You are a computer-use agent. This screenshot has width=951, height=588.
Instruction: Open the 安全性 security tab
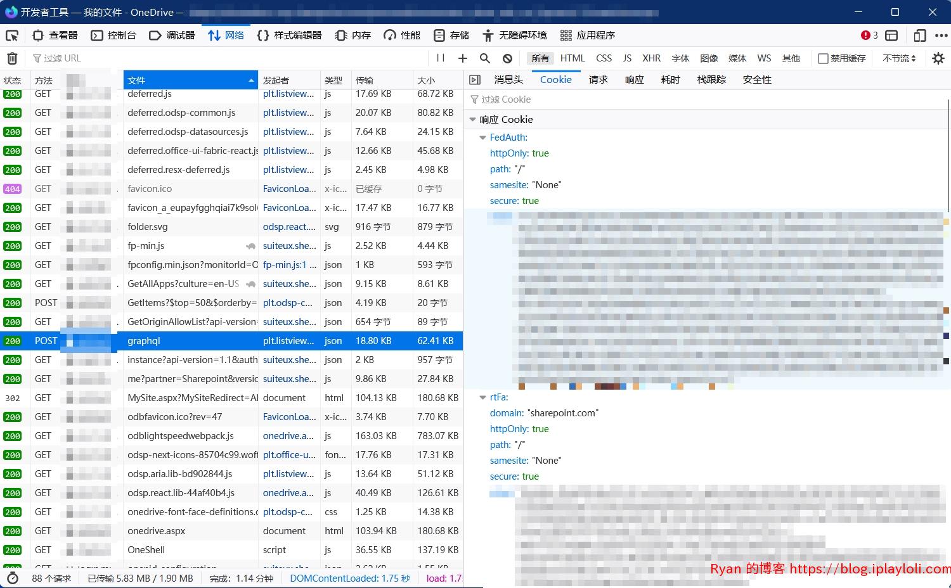point(757,80)
